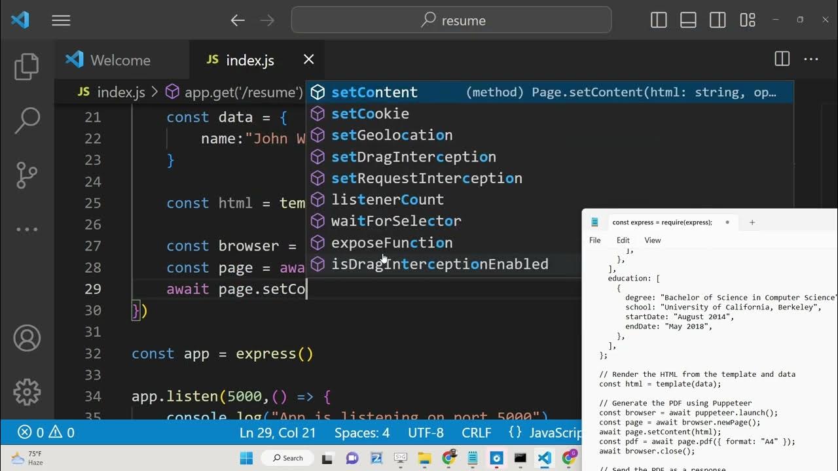Open the Source Control view
The width and height of the screenshot is (838, 471).
pyautogui.click(x=27, y=175)
